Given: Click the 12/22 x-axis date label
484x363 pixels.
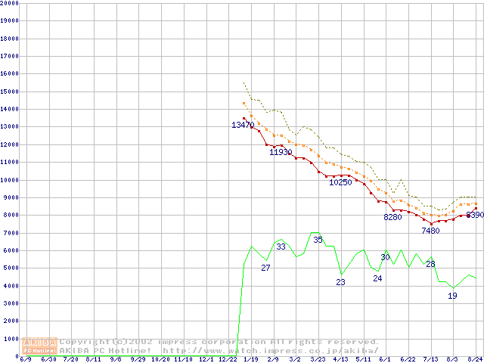Looking at the screenshot, I should [x=228, y=359].
